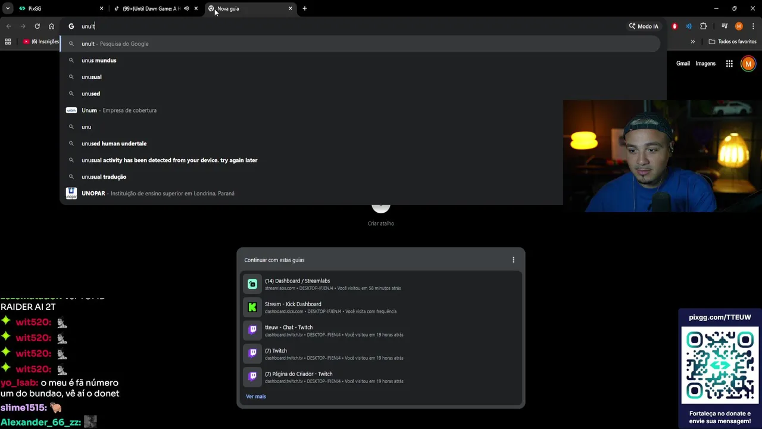Screen dimensions: 762x429
Task: Close the Nova guia tab
Action: [291, 8]
